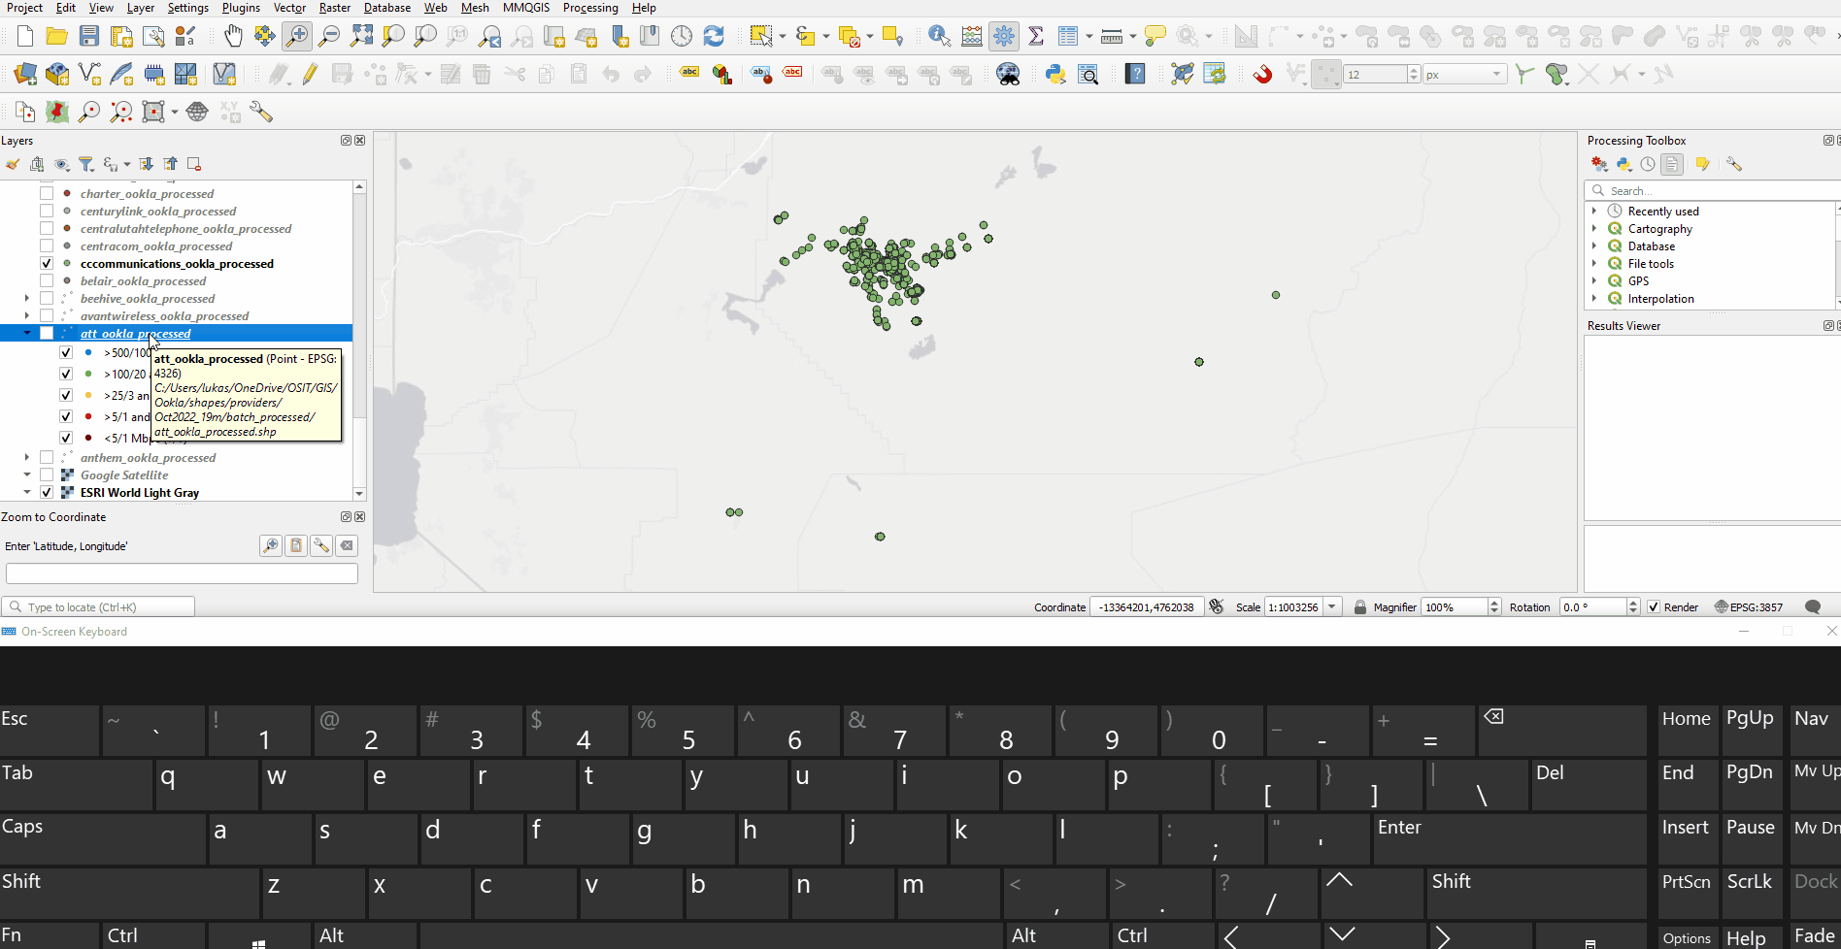
Task: Open the Python Console
Action: tap(1055, 74)
